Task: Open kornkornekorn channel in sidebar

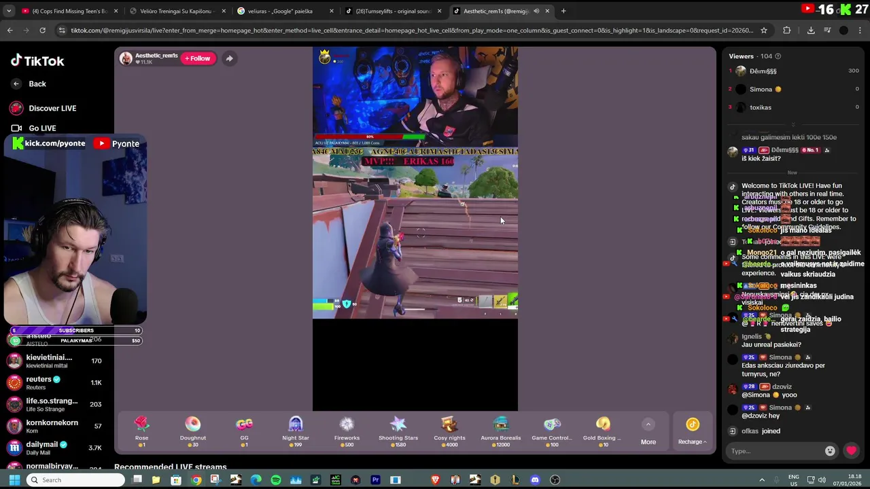Action: pos(54,426)
